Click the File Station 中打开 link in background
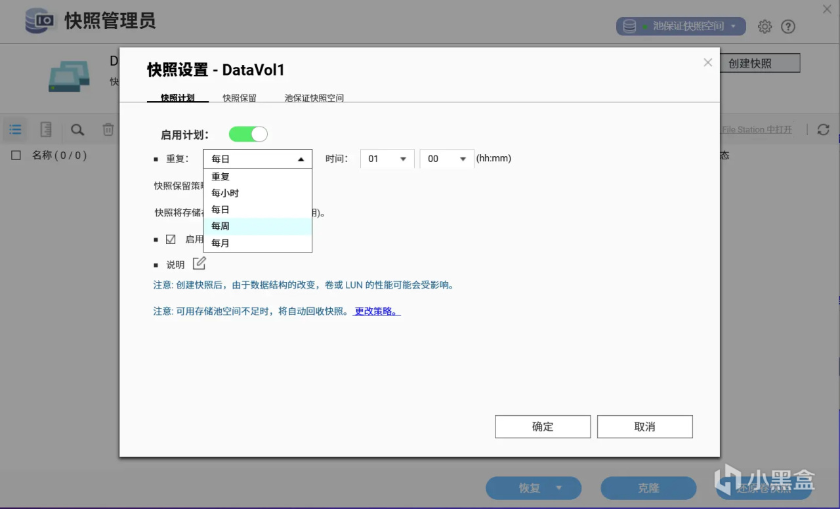This screenshot has width=840, height=509. 757,130
